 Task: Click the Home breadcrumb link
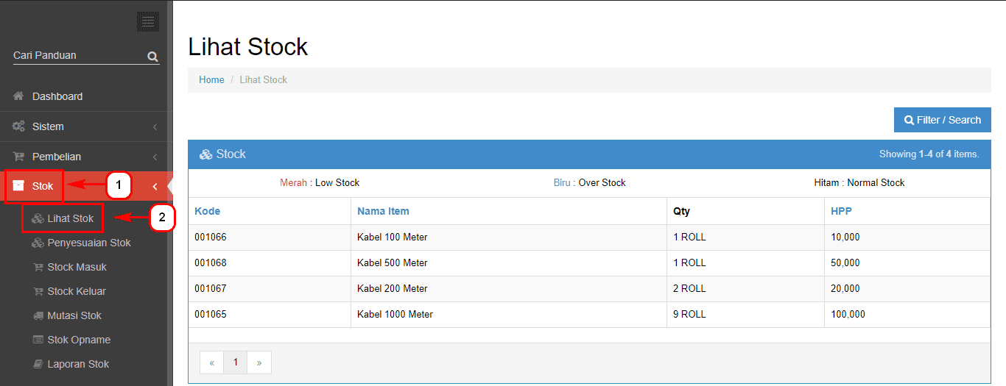pyautogui.click(x=211, y=79)
